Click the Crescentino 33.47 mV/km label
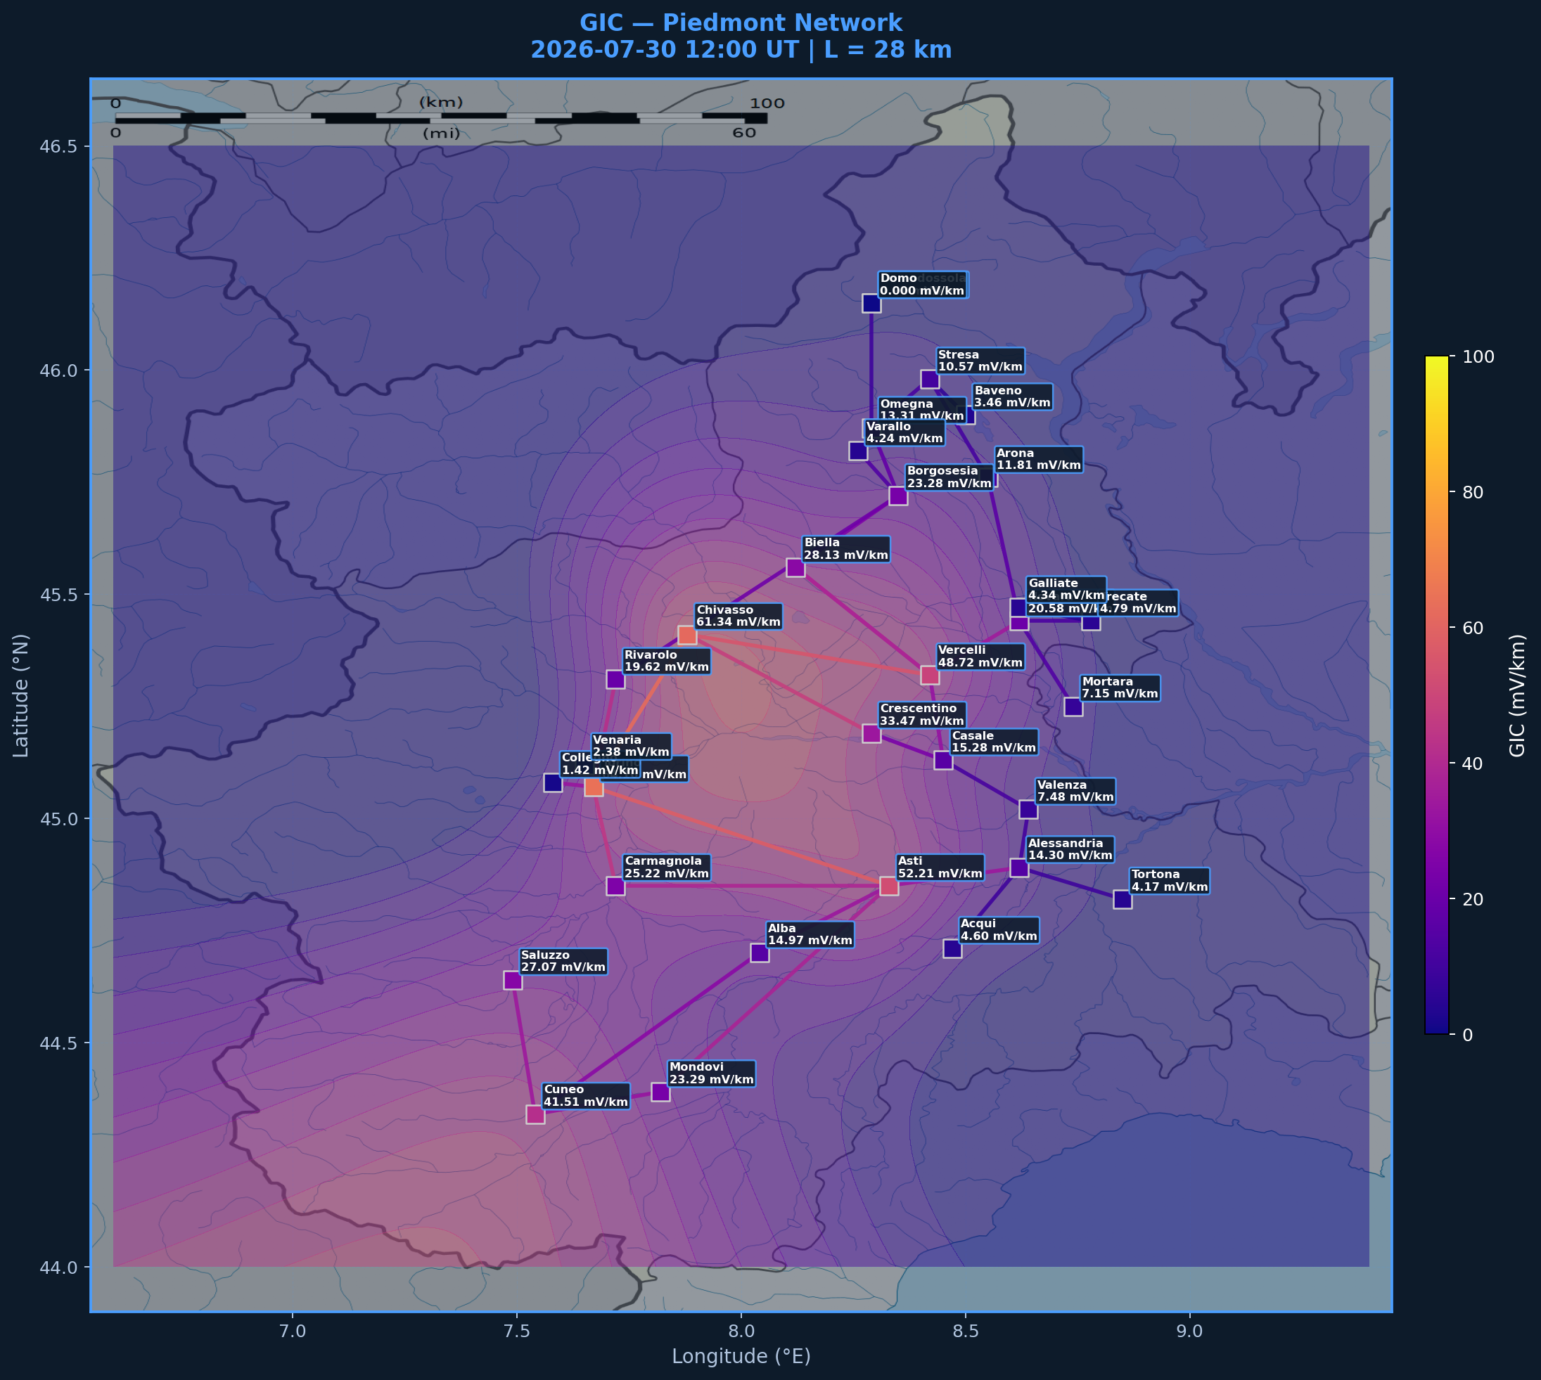The height and width of the screenshot is (1380, 1541). click(922, 715)
